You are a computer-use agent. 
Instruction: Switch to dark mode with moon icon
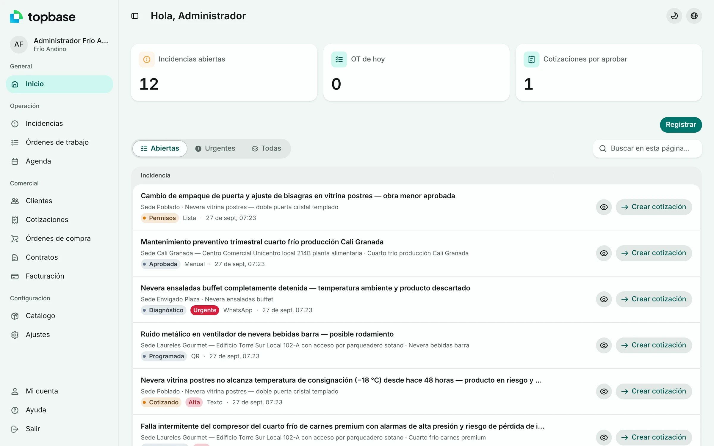coord(674,16)
